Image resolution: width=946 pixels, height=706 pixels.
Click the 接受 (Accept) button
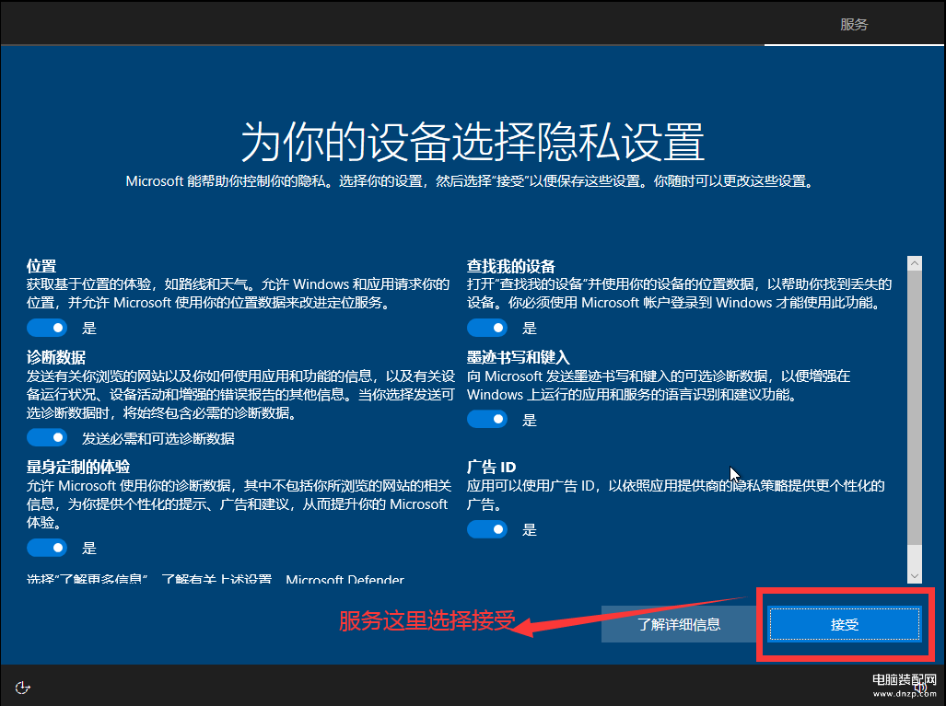coord(844,624)
